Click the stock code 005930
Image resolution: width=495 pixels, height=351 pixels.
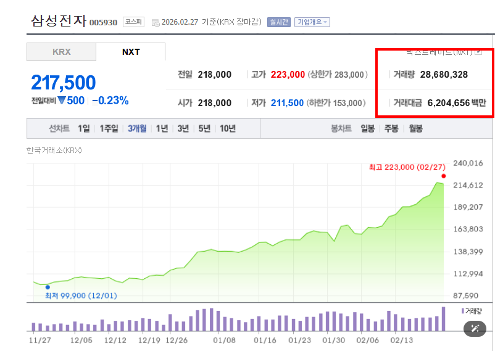click(103, 23)
